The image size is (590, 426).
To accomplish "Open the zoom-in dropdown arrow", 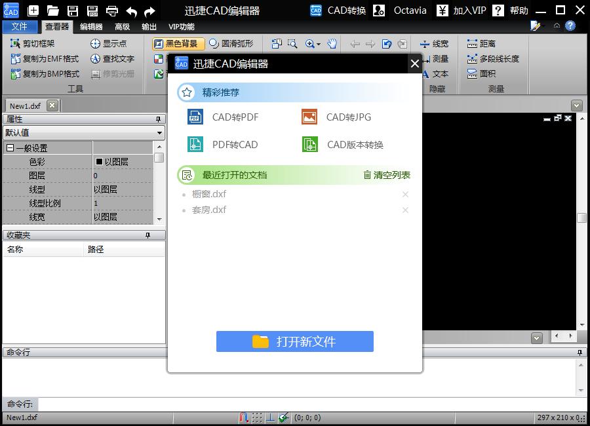I will (x=319, y=44).
